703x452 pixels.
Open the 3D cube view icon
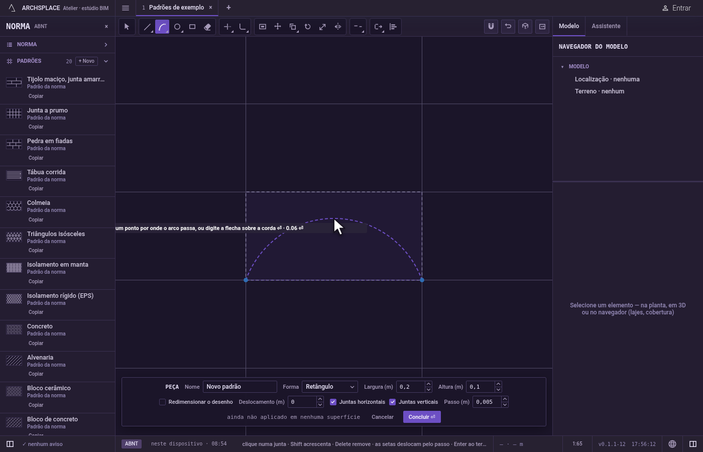(525, 27)
